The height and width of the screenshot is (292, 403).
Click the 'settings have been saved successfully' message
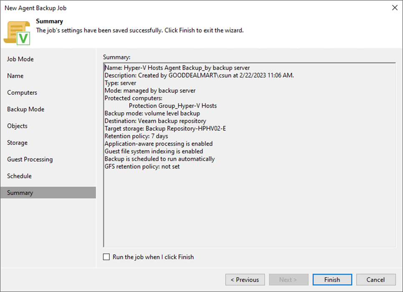click(140, 30)
